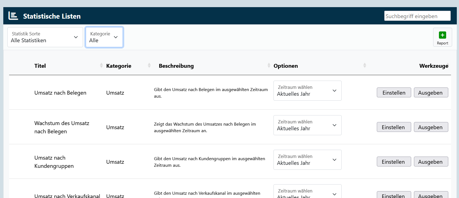Select the Umsatz nach Belegen title cell
This screenshot has width=459, height=198.
click(60, 93)
